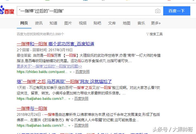Open the 图片 tab
Screen dimensions: 196x134
coord(68,23)
